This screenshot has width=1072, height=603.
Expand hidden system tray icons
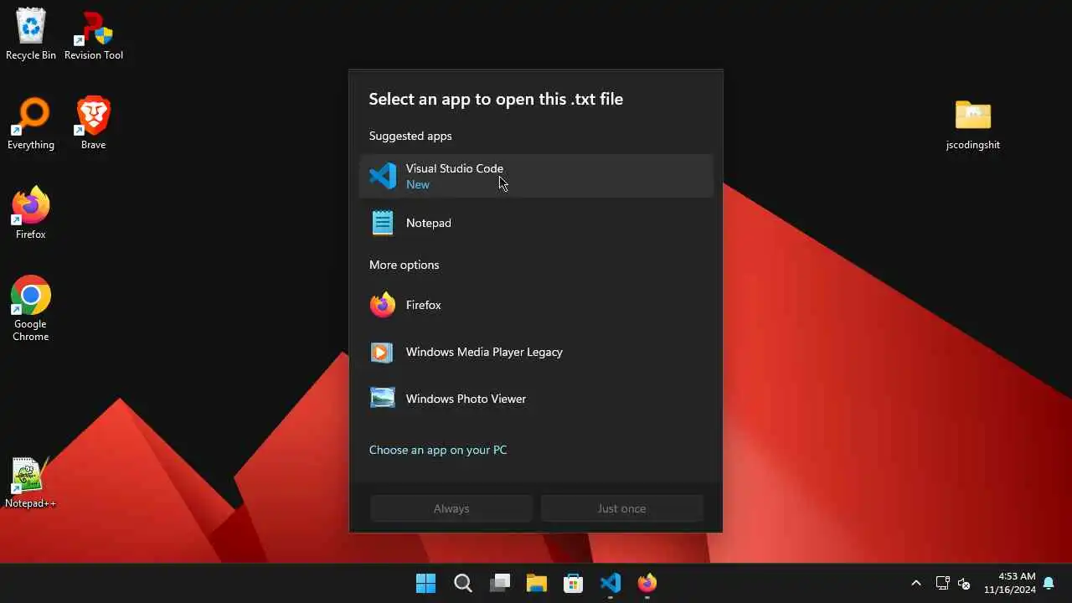tap(916, 583)
